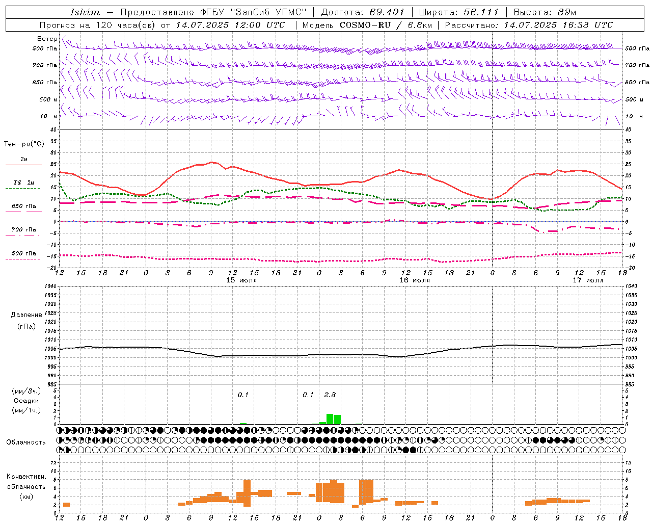This screenshot has width=652, height=522.
Task: Click the red solid line sample under "2м" legend
Action: (x=23, y=165)
